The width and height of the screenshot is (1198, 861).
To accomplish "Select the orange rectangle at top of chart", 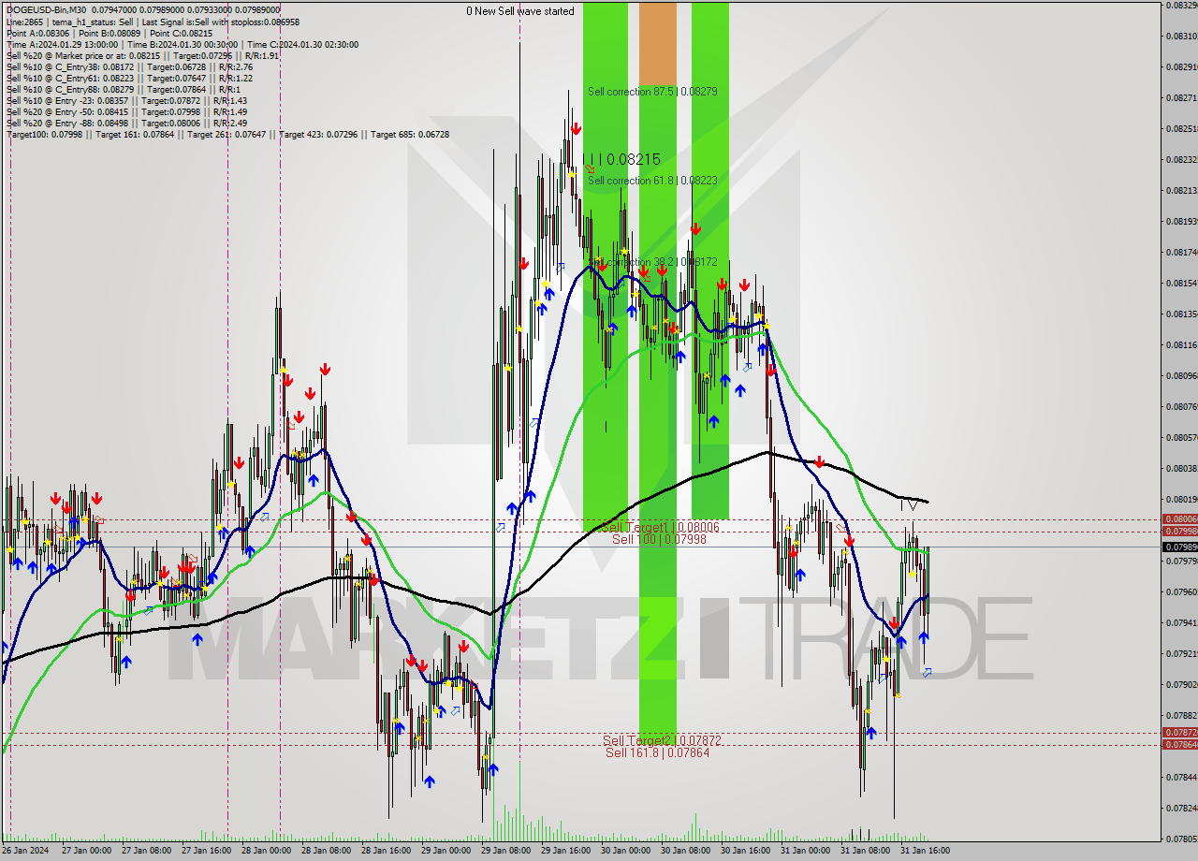I will pos(657,44).
